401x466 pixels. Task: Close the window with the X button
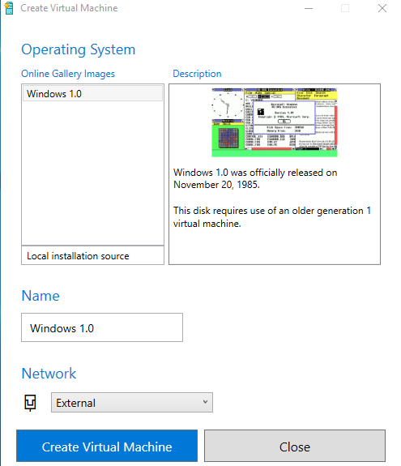coord(382,8)
